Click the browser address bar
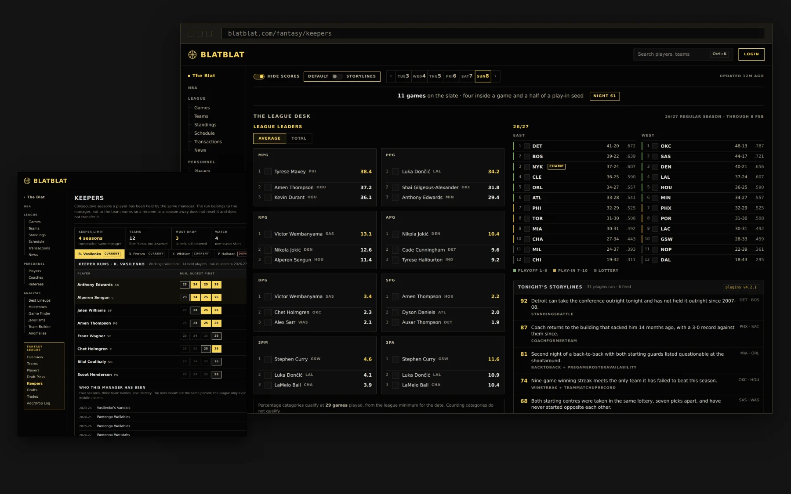 (x=493, y=33)
